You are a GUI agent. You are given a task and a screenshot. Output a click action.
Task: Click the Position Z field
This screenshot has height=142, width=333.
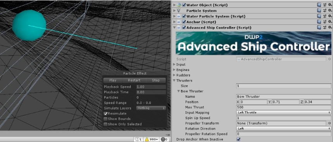click(x=317, y=102)
